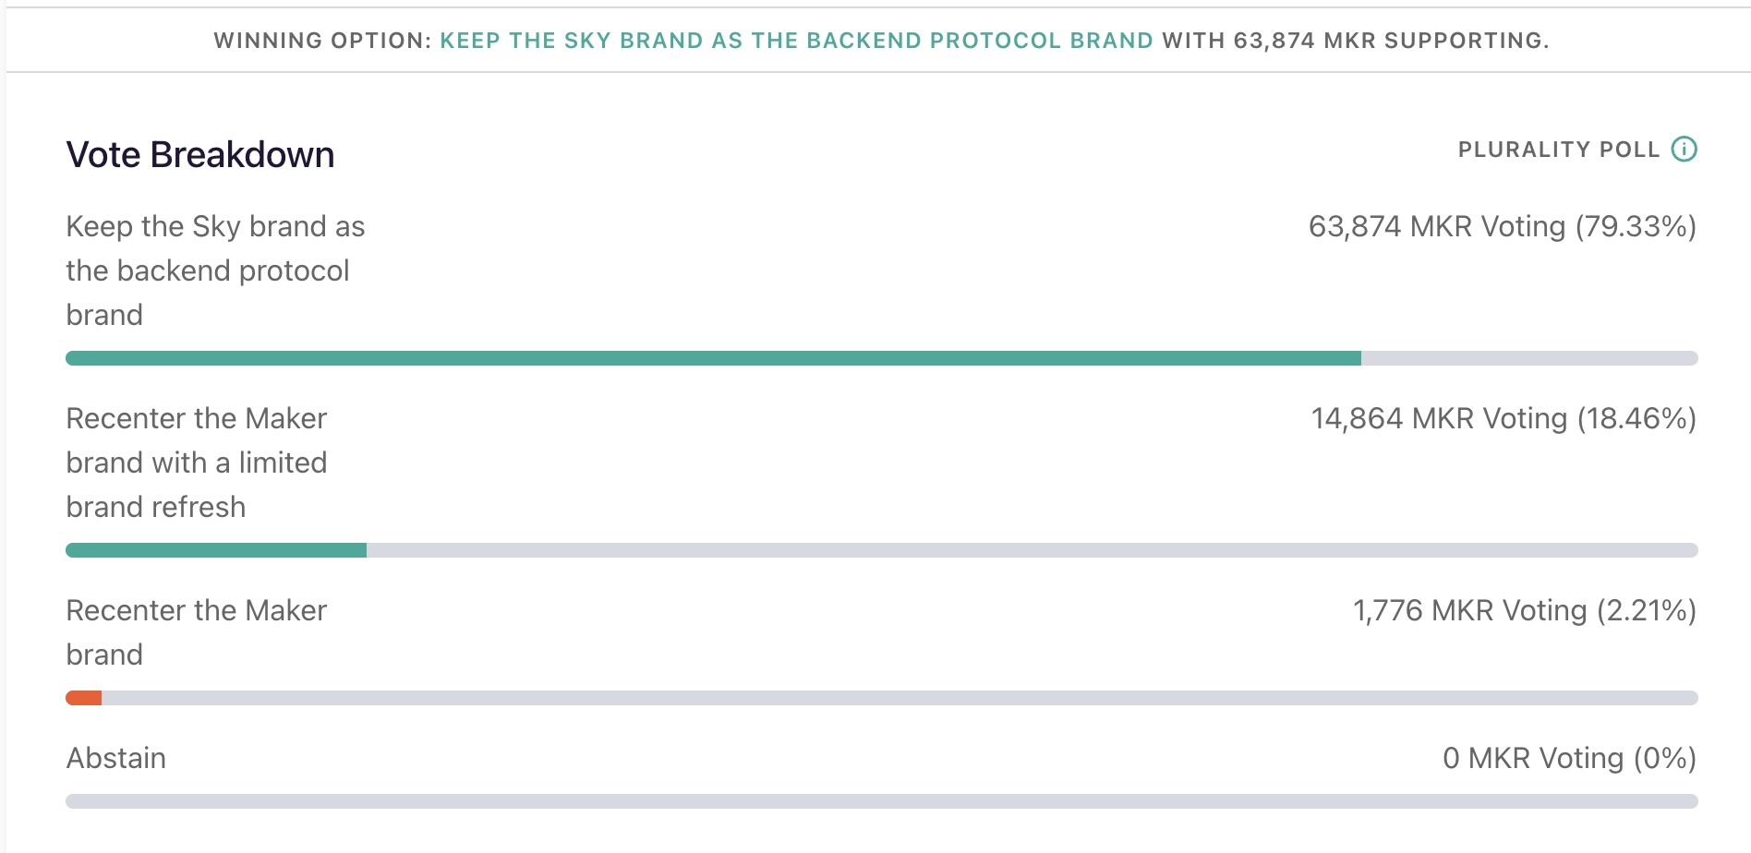Image resolution: width=1751 pixels, height=853 pixels.
Task: Select the Keep the Sky brand option label
Action: coord(216,270)
